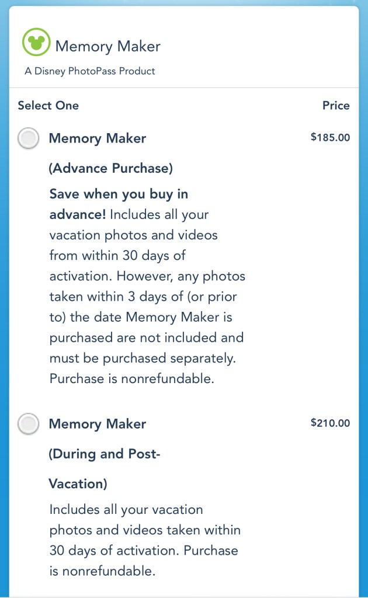
Task: Tap the $210.00 price
Action: (x=330, y=423)
